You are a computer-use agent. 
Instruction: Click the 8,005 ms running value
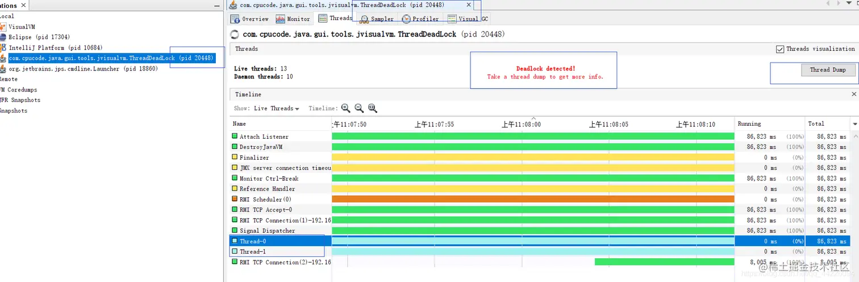click(762, 262)
